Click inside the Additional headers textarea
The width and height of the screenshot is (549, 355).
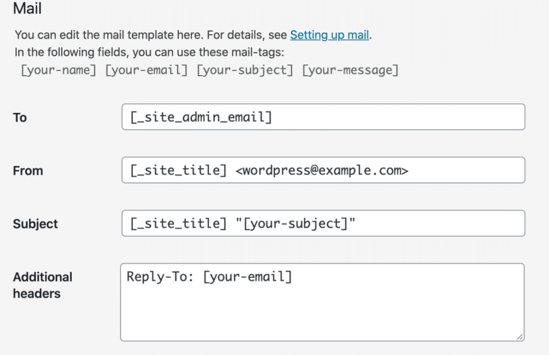coord(322,300)
